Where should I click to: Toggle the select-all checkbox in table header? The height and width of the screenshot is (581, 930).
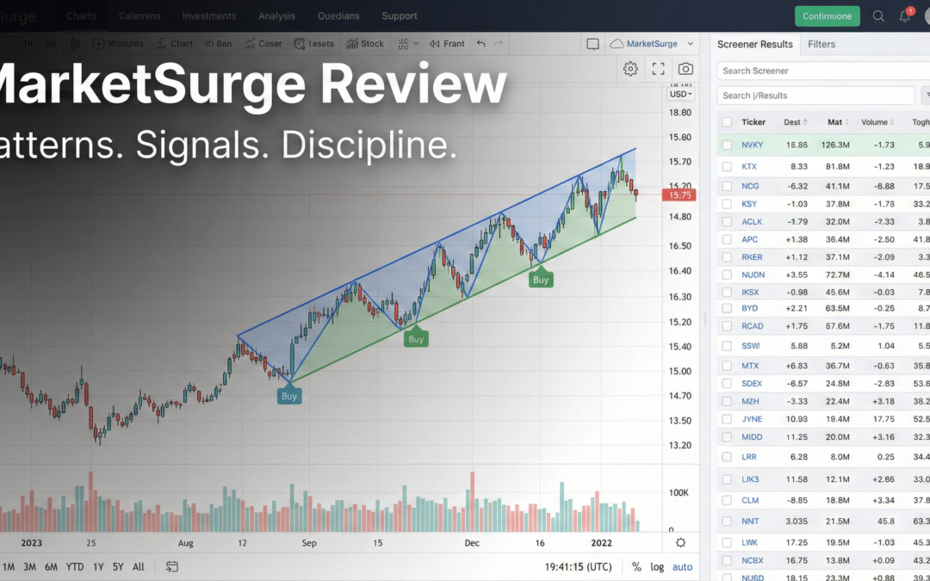(727, 122)
